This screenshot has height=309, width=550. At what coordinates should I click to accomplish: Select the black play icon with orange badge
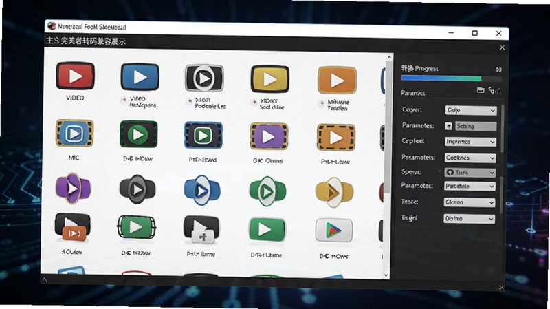72,228
